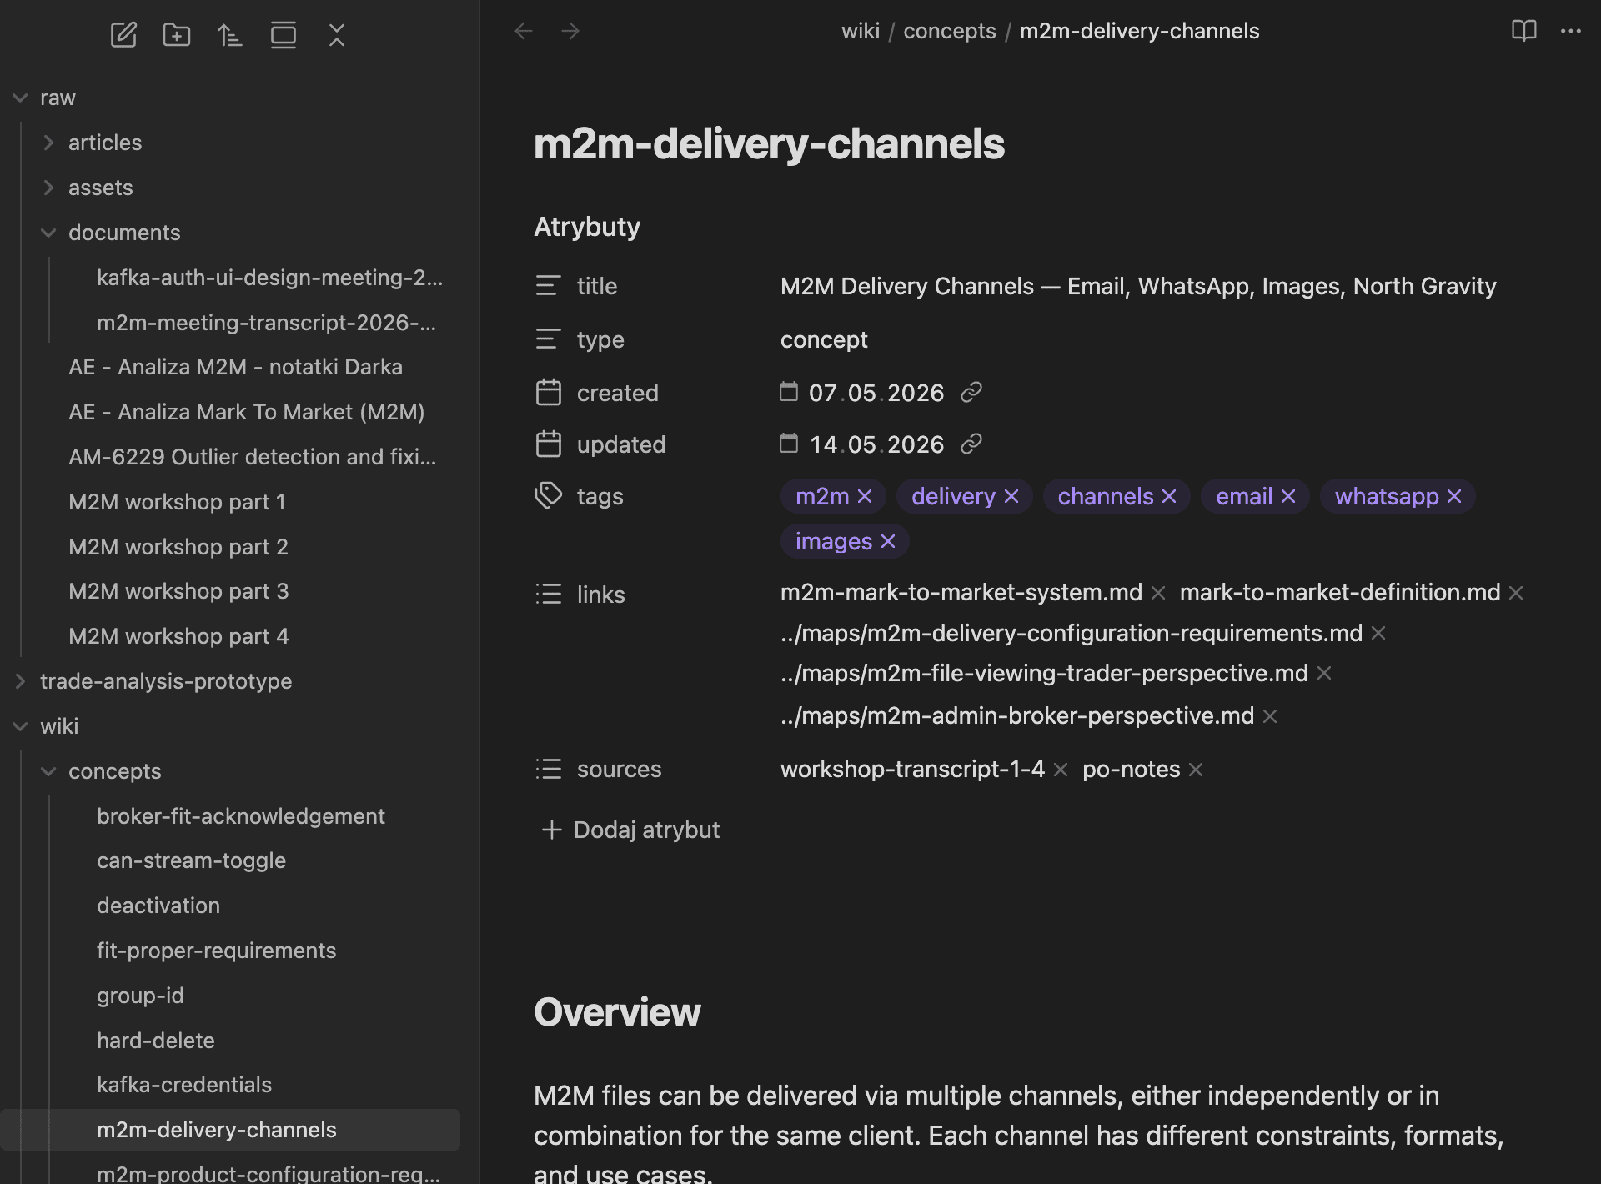Open date picker for updated date 14.05.2026
The height and width of the screenshot is (1184, 1601).
[789, 443]
